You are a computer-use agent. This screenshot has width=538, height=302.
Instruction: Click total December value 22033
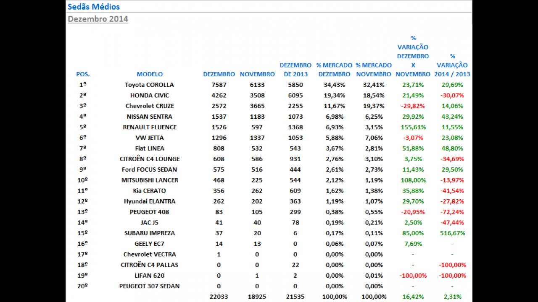219,297
